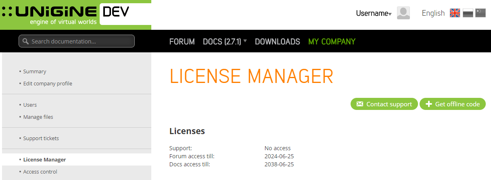Open Manage files from the sidebar
491x180 pixels.
38,117
